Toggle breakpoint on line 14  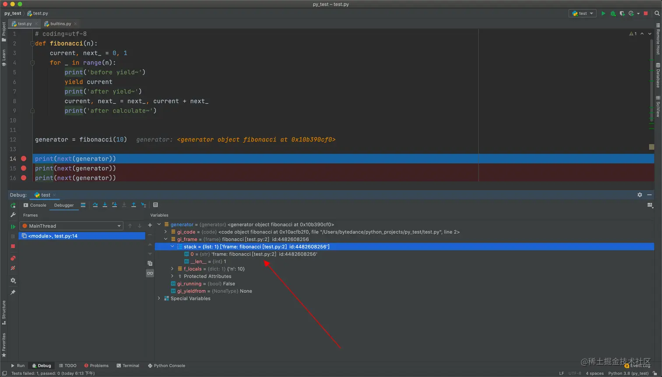tap(24, 159)
